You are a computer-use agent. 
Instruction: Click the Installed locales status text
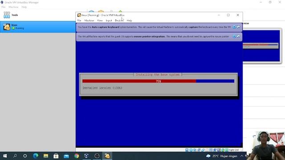click(102, 88)
